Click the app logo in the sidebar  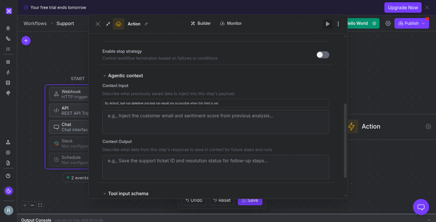(9, 11)
